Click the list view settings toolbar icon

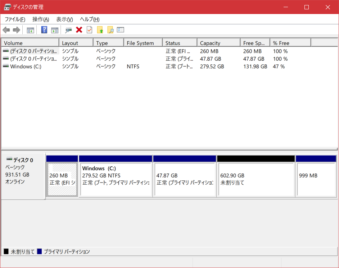click(121, 30)
